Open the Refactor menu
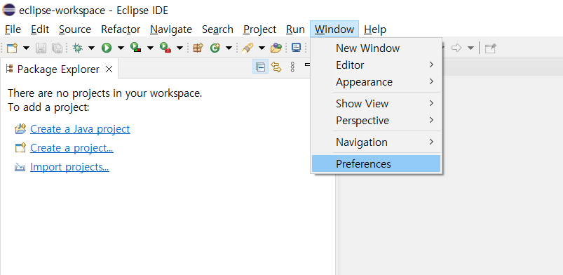The image size is (563, 275). pyautogui.click(x=121, y=29)
